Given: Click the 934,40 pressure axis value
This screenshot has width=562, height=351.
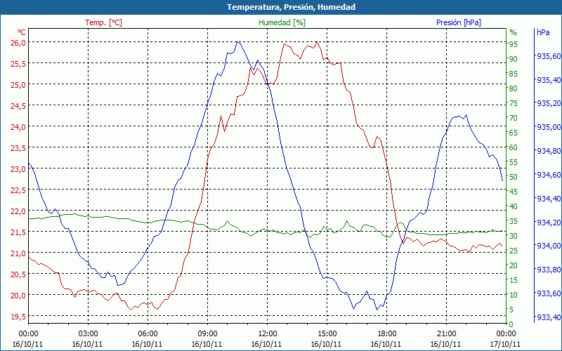Looking at the screenshot, I should click(549, 199).
